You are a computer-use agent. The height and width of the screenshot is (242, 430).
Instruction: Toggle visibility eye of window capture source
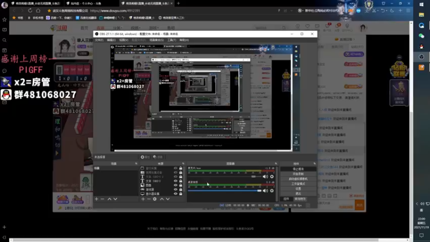pos(175,168)
